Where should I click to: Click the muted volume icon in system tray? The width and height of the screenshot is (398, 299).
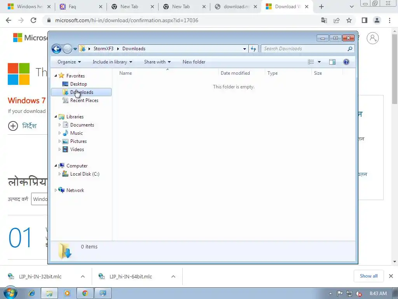[359, 294]
